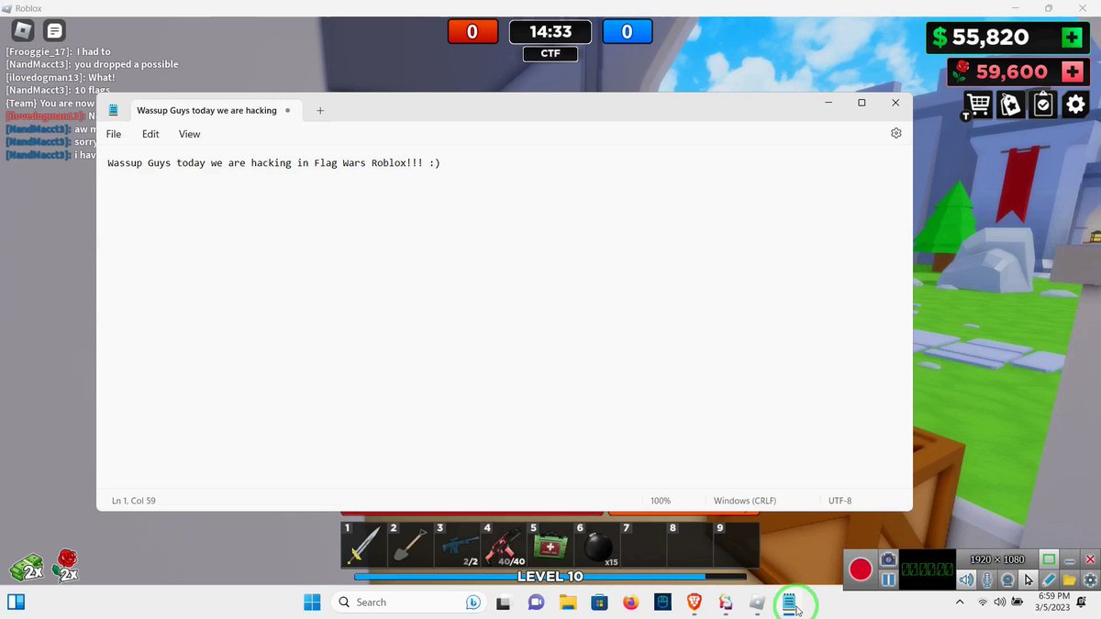Select the bomb in hotbar slot 6
1101x619 pixels.
pos(597,545)
